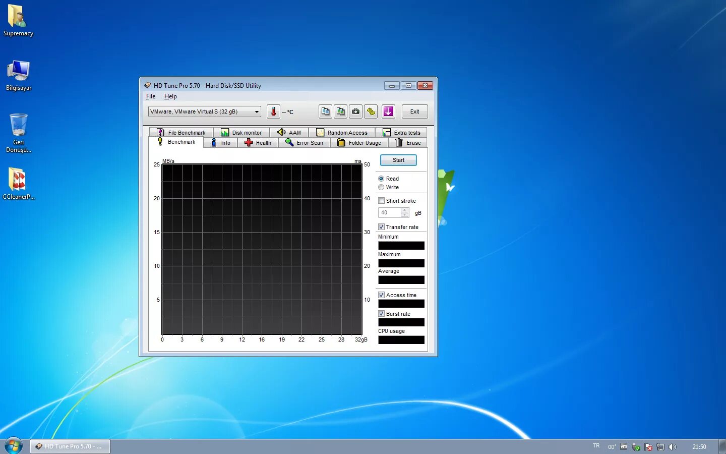Click the HD Tune title bar app icon
This screenshot has width=726, height=454.
(x=147, y=85)
